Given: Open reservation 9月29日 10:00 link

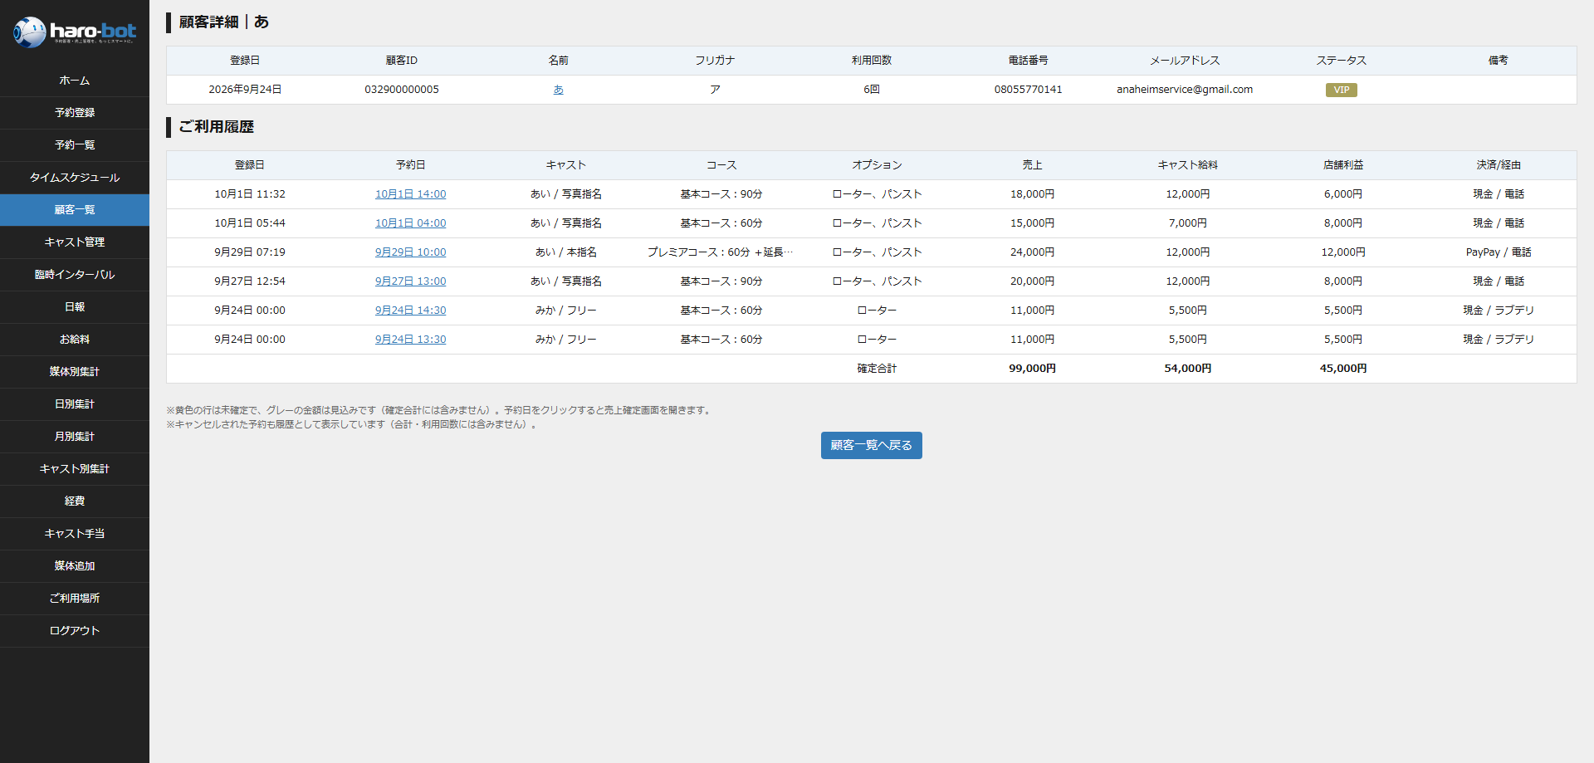Looking at the screenshot, I should [x=410, y=252].
